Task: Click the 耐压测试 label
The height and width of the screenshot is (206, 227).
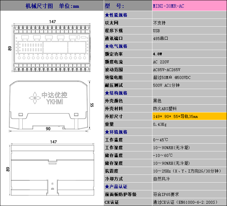Action: pos(114,85)
